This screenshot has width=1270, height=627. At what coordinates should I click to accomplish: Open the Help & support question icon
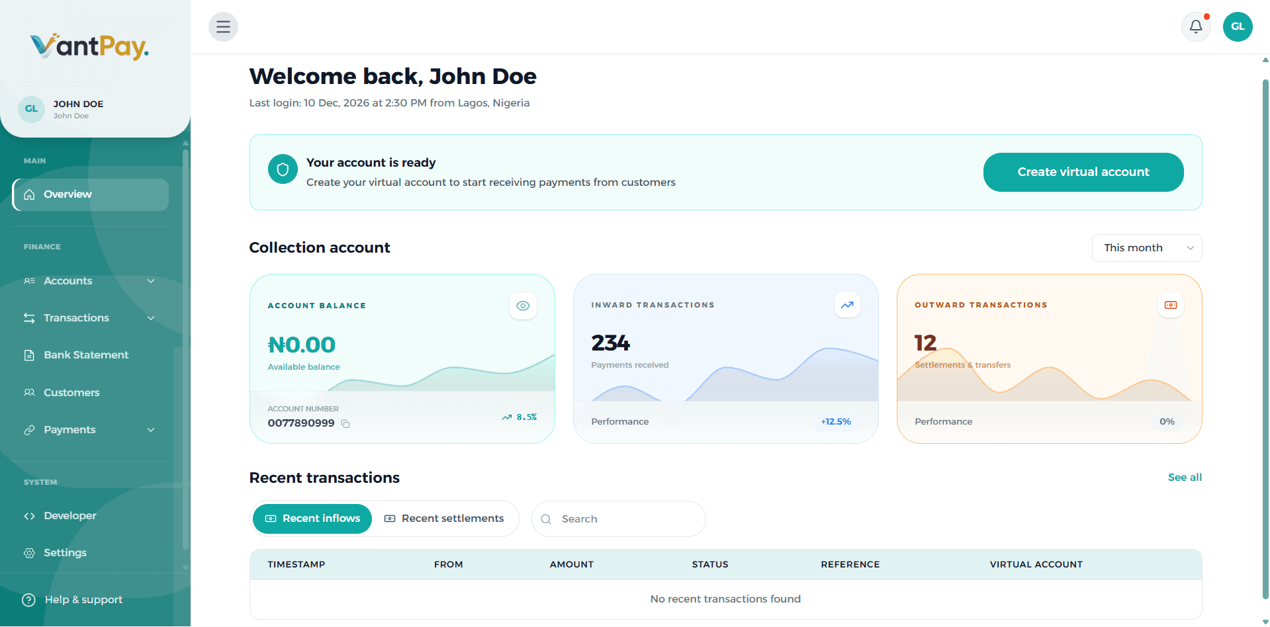[x=29, y=599]
